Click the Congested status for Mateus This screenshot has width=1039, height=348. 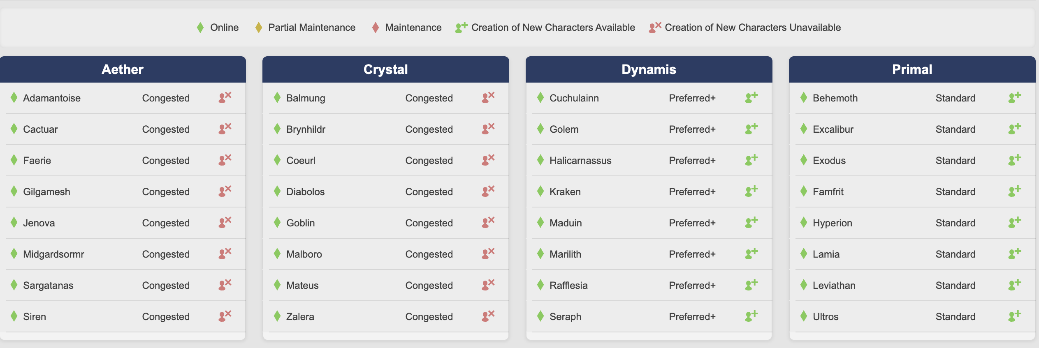pyautogui.click(x=429, y=286)
